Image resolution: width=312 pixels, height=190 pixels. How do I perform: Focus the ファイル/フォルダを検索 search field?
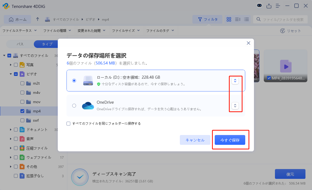[280, 20]
